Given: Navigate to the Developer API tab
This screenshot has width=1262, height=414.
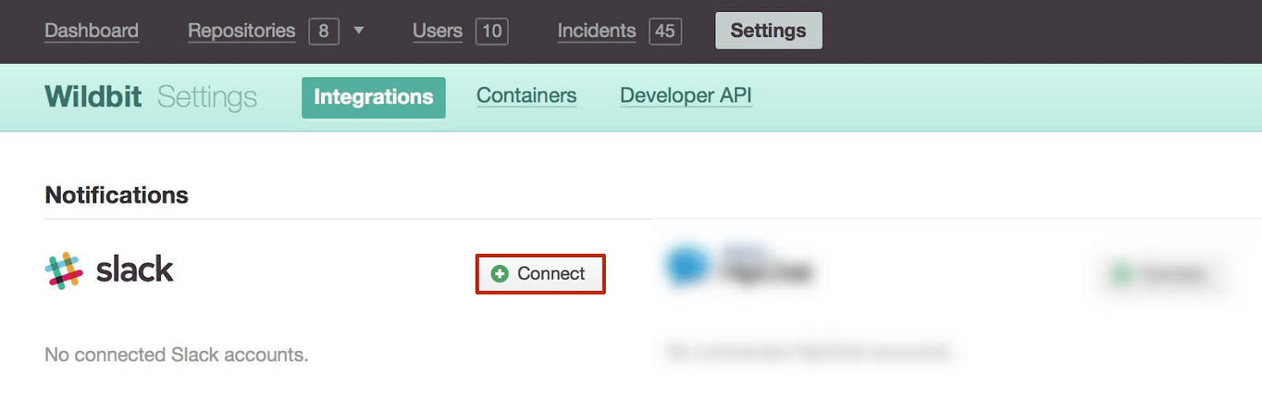Looking at the screenshot, I should pos(685,95).
